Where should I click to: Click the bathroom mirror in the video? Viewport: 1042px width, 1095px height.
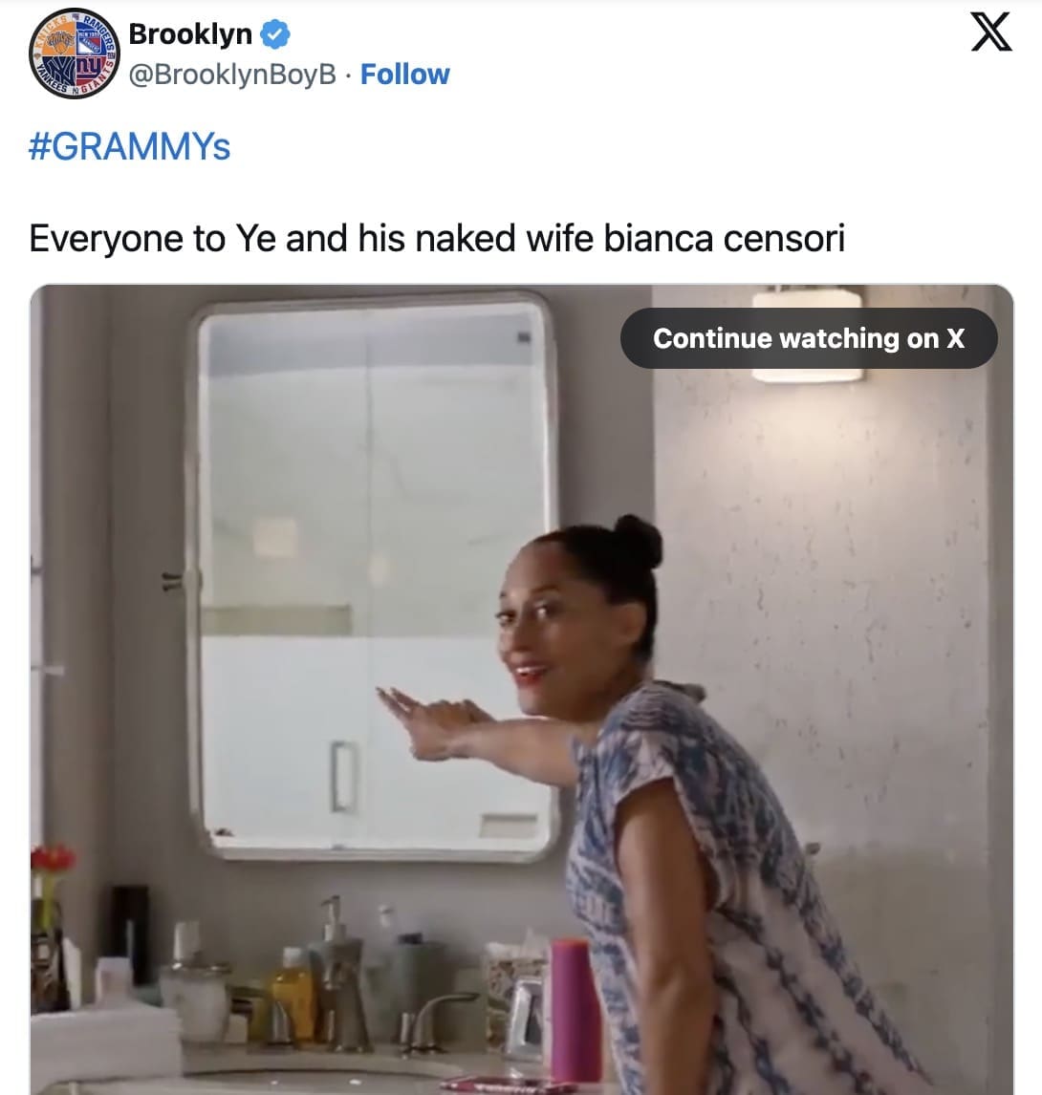click(x=372, y=577)
